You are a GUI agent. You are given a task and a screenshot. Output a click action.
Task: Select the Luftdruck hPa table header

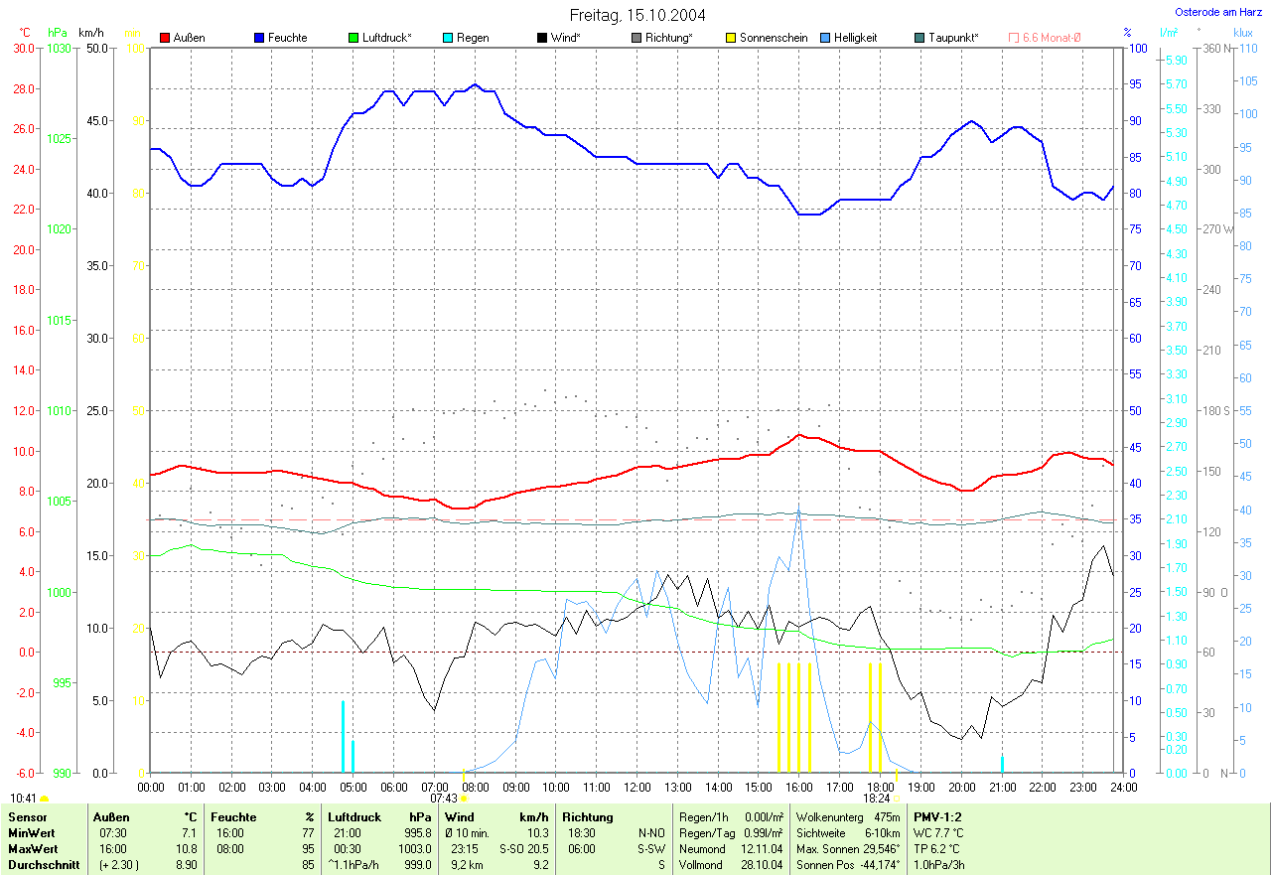coord(379,817)
